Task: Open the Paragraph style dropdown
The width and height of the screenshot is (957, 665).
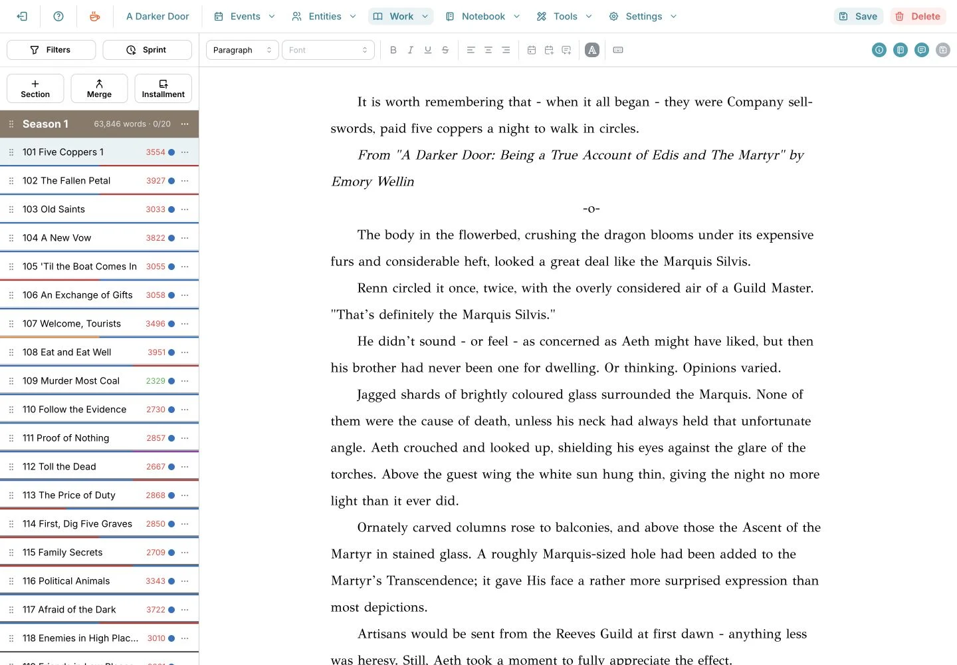Action: [243, 50]
